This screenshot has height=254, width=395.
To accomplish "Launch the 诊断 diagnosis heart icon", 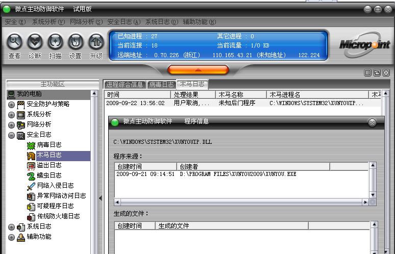I will pyautogui.click(x=35, y=42).
